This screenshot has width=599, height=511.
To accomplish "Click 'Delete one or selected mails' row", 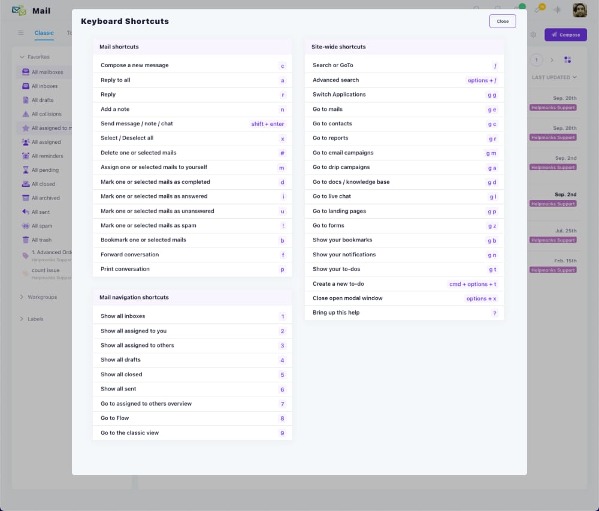I will coord(192,153).
